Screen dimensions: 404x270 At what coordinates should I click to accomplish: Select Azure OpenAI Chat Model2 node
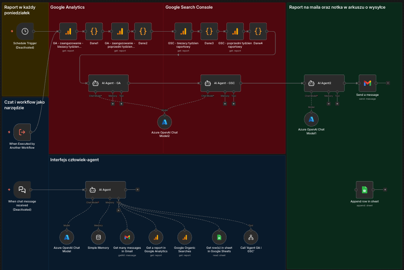[x=165, y=122]
